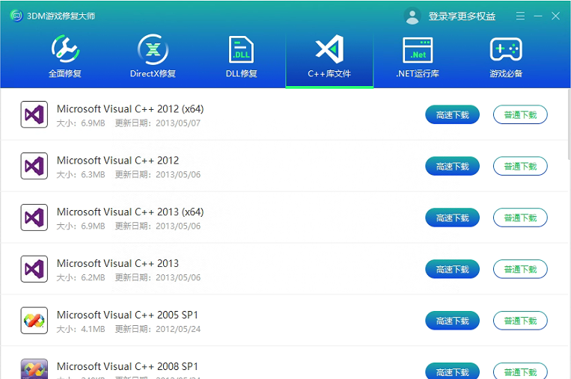Image resolution: width=571 pixels, height=379 pixels.
Task: Click the Visual C++ 2013 icon
Action: tap(34, 269)
